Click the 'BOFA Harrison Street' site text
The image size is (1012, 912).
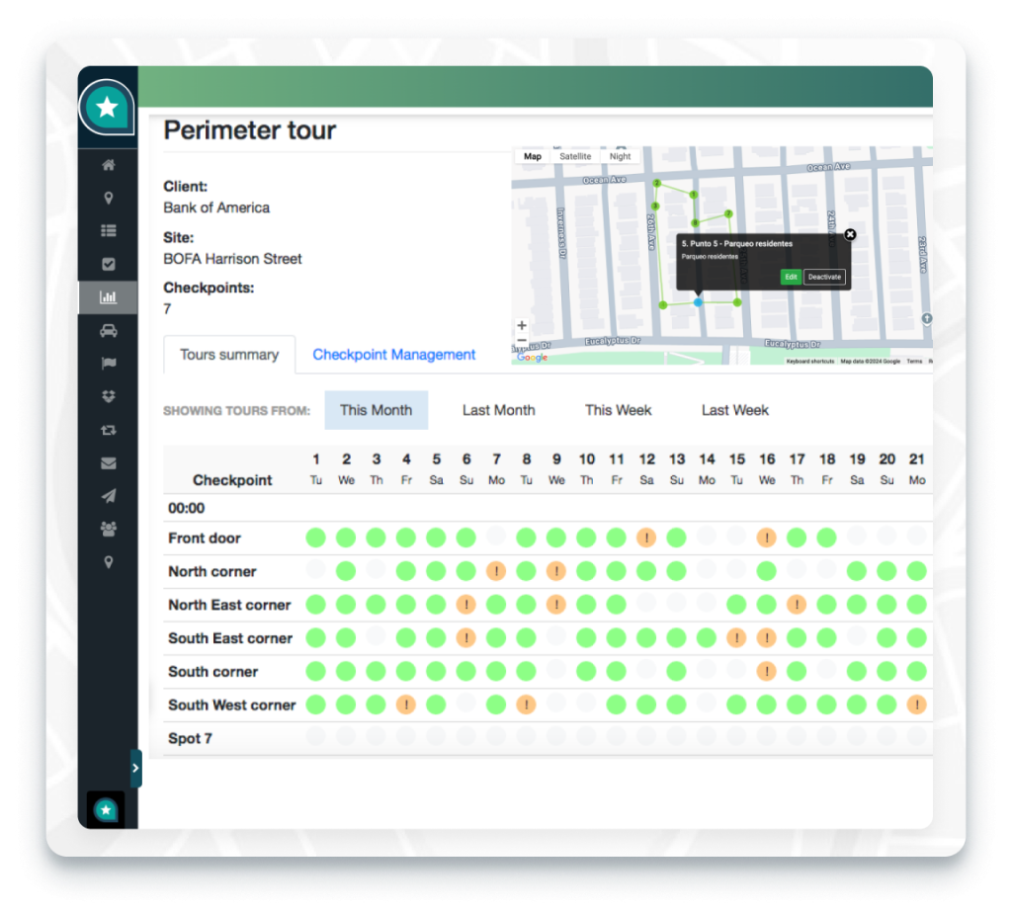pos(232,259)
